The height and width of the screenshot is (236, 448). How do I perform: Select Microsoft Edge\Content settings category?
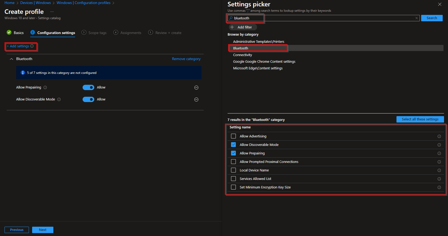[x=258, y=68]
